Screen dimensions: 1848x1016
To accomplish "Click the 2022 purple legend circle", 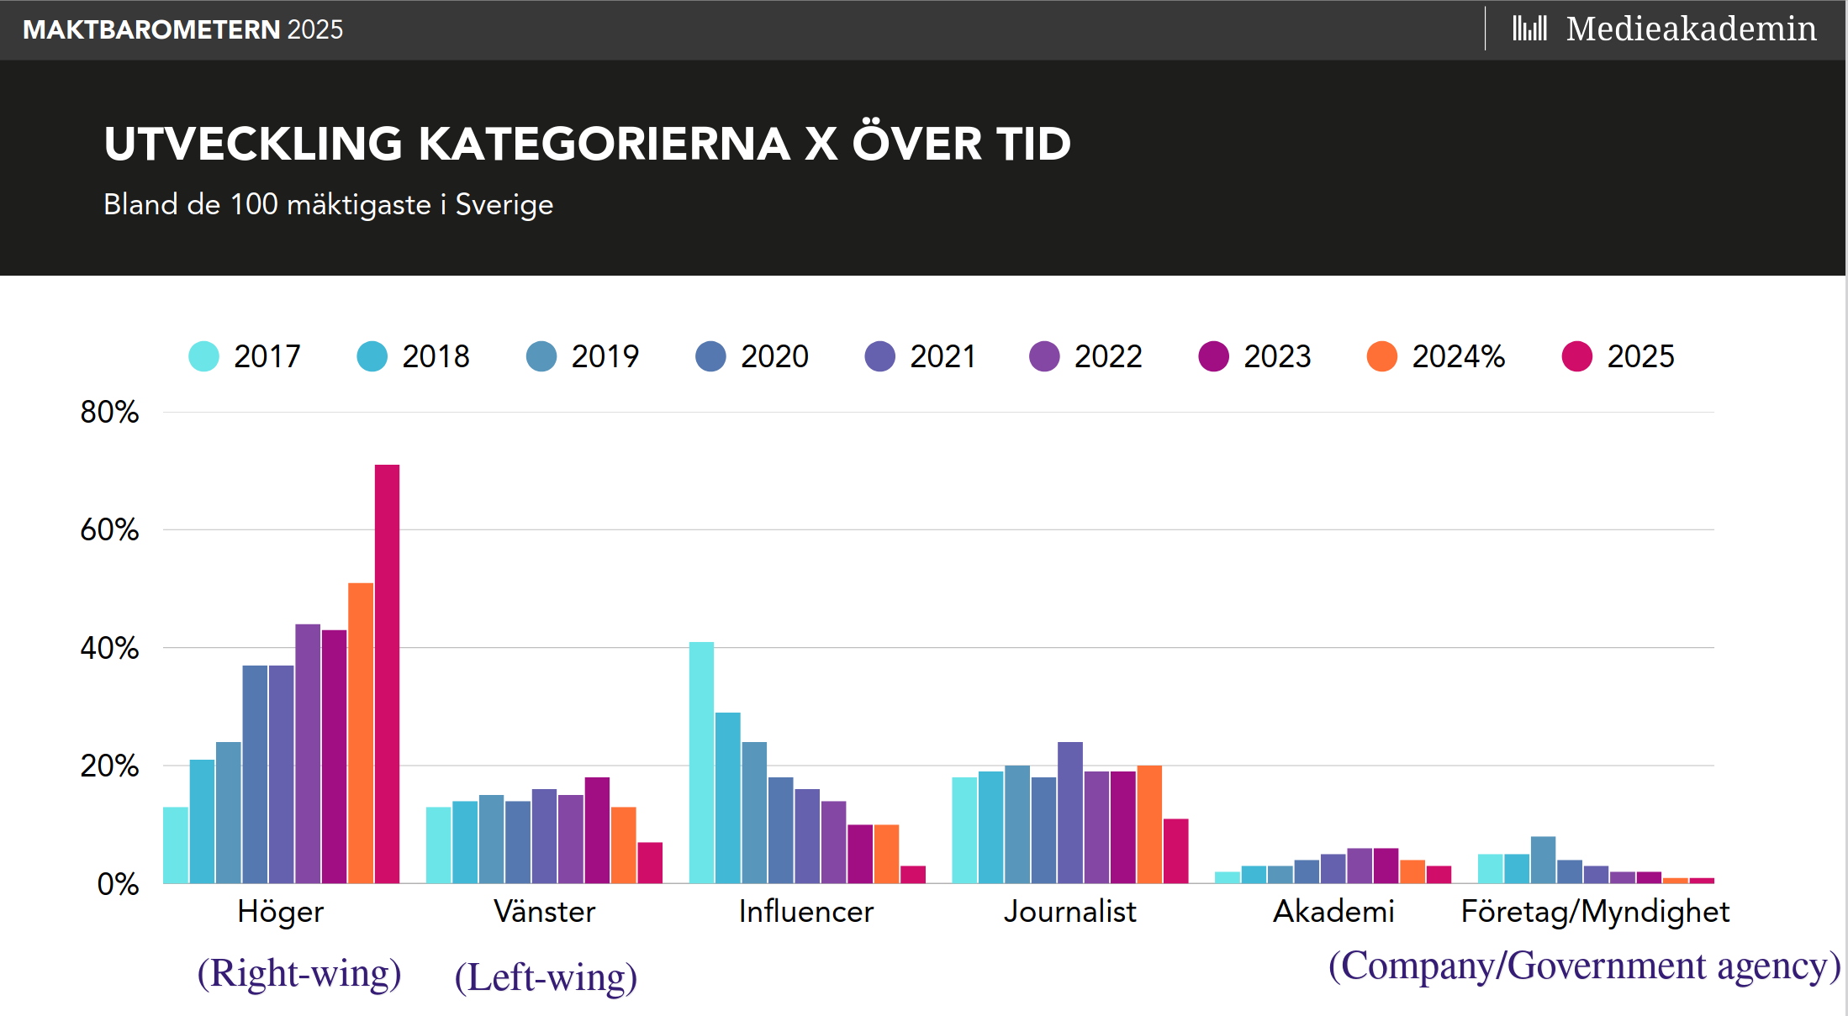I will click(x=1044, y=356).
